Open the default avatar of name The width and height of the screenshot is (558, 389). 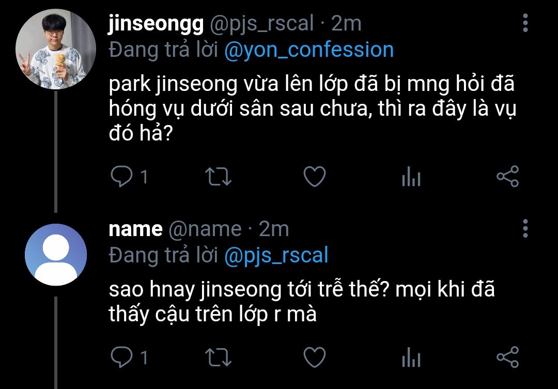[55, 255]
